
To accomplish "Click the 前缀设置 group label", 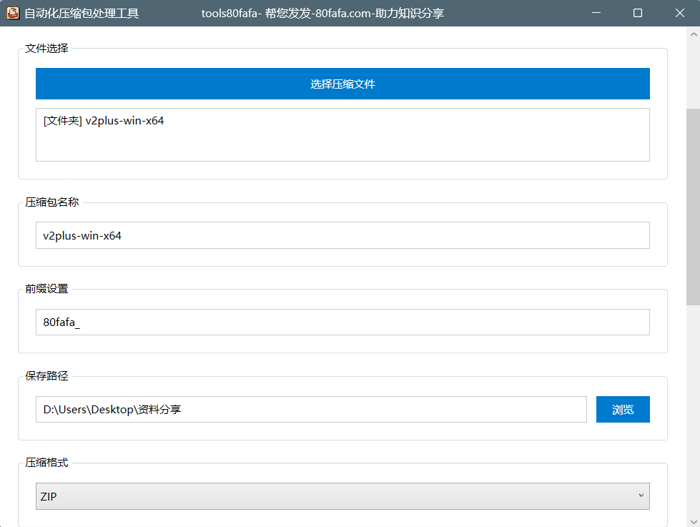I will coord(47,289).
